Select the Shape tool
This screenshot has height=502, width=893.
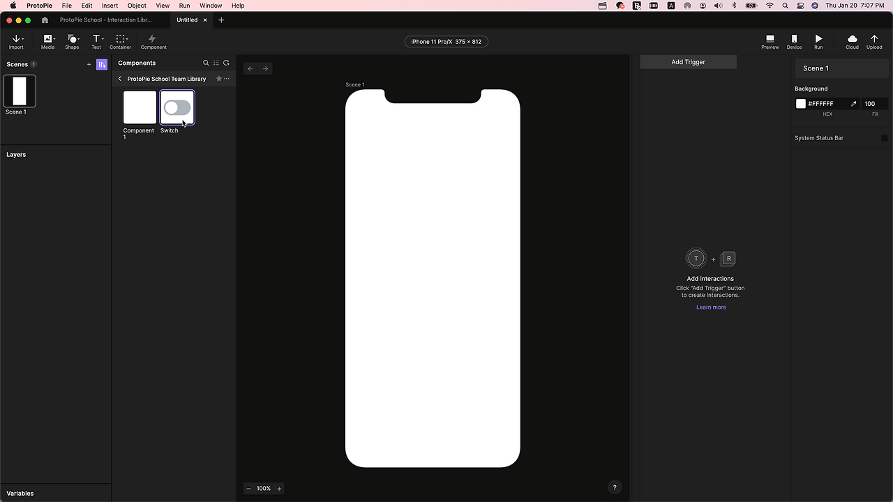(x=72, y=40)
